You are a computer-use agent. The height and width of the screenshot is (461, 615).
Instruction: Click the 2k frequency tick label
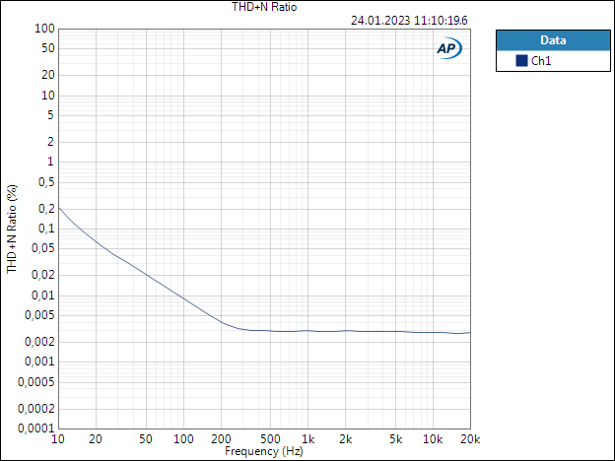(x=345, y=439)
